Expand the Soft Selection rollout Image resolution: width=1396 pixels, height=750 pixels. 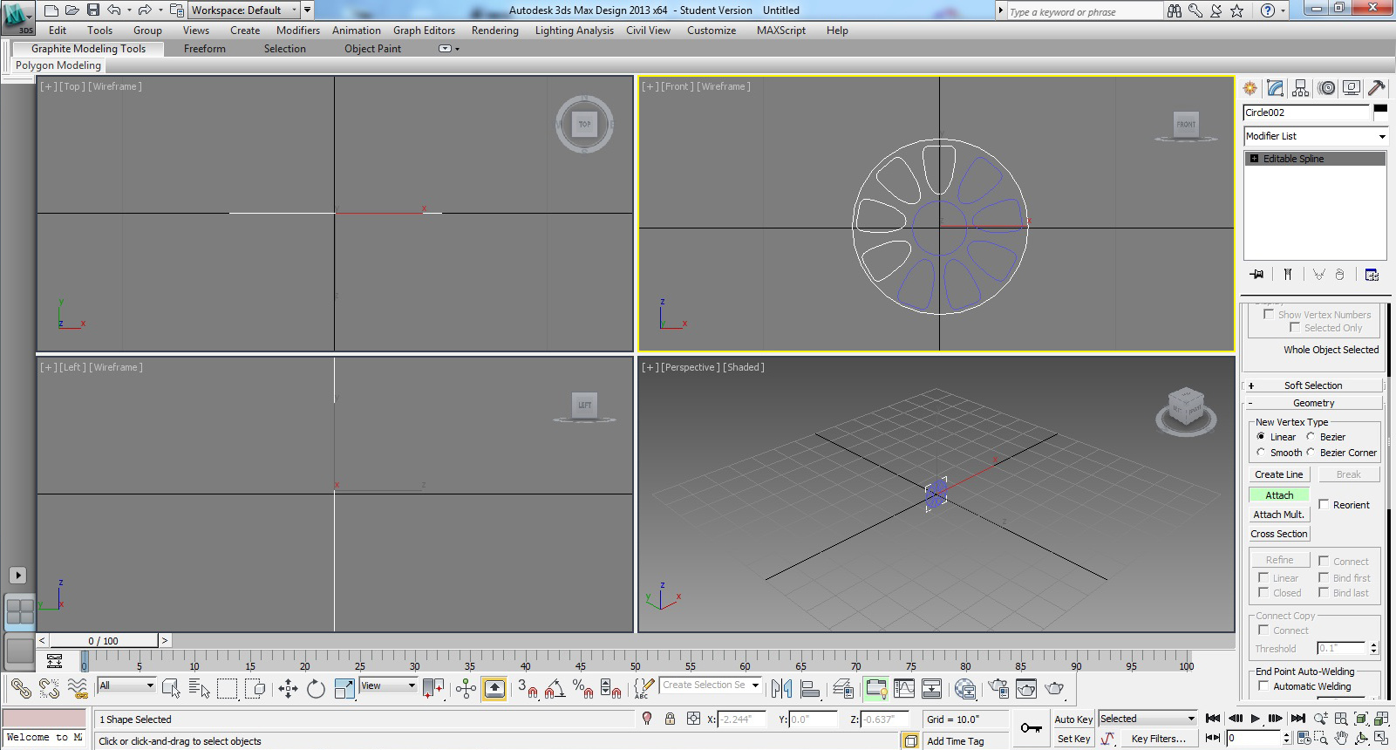coord(1313,385)
